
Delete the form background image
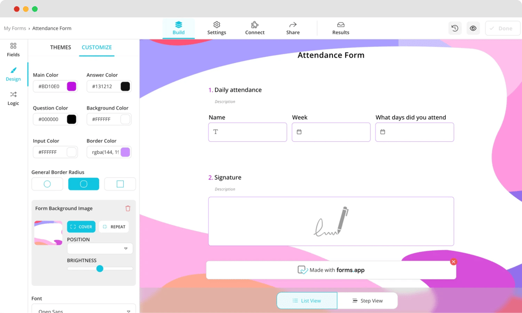128,208
